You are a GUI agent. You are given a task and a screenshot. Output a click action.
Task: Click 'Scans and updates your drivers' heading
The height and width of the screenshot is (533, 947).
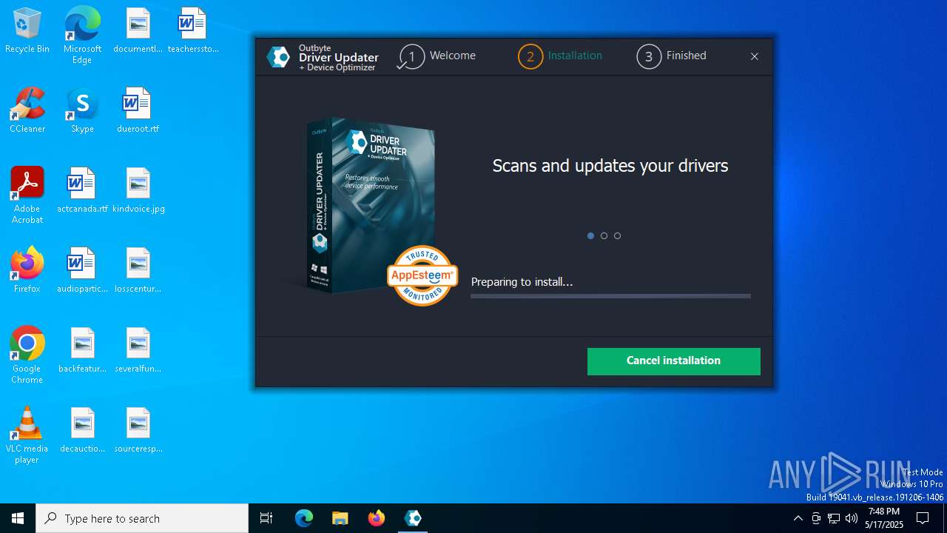(610, 166)
